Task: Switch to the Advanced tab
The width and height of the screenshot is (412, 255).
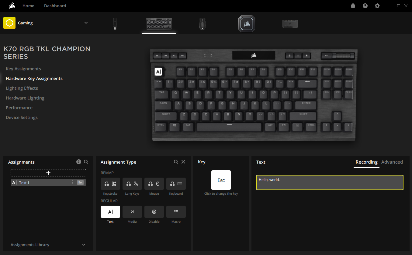Action: [x=392, y=162]
